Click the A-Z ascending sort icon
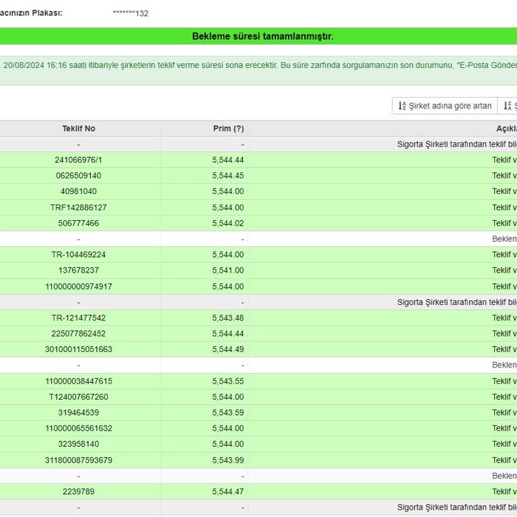 pyautogui.click(x=402, y=106)
